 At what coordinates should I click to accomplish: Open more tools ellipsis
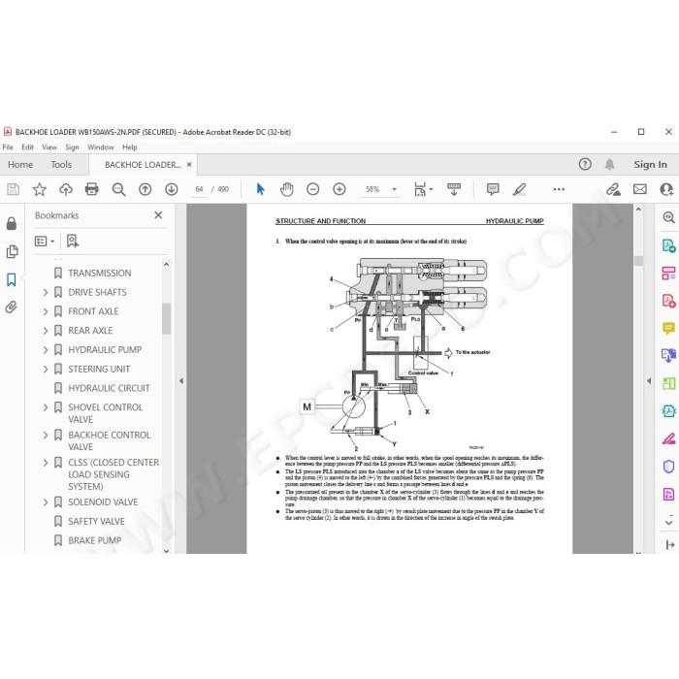coord(559,189)
